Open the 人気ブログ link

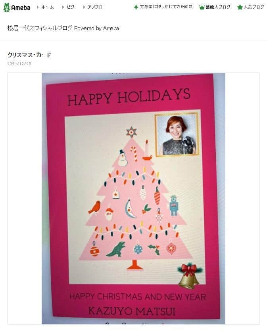(x=254, y=7)
